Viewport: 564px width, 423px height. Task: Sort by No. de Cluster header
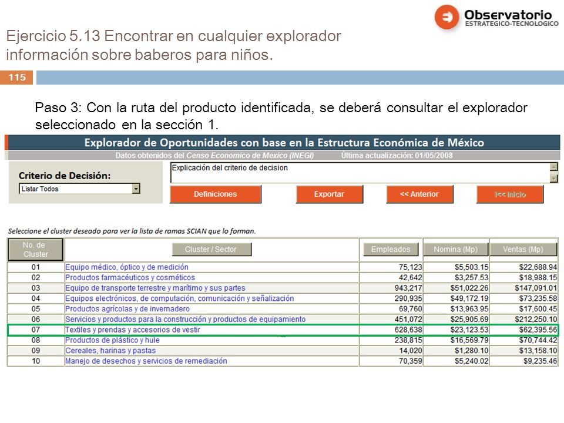coord(36,250)
